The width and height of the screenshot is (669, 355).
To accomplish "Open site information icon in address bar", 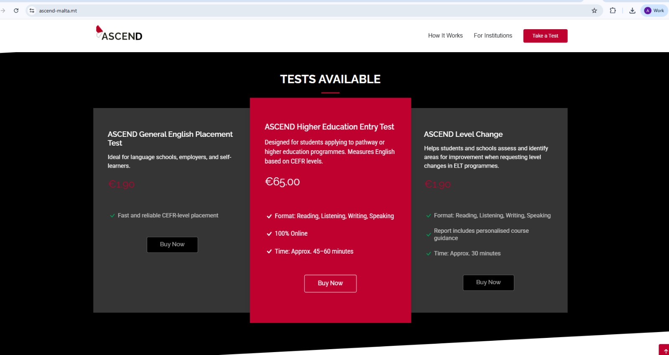I will (x=32, y=10).
